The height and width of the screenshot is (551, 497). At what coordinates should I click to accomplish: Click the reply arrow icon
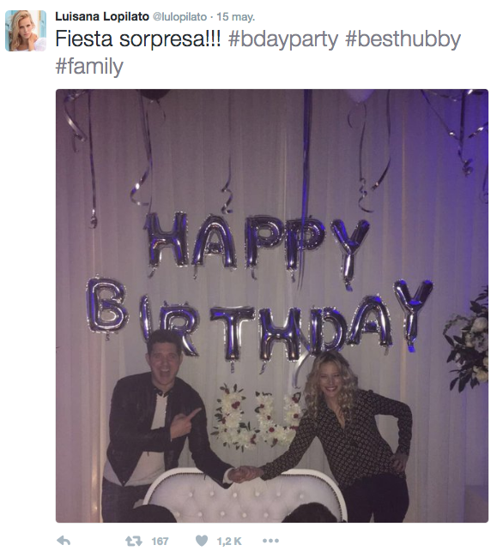click(64, 541)
